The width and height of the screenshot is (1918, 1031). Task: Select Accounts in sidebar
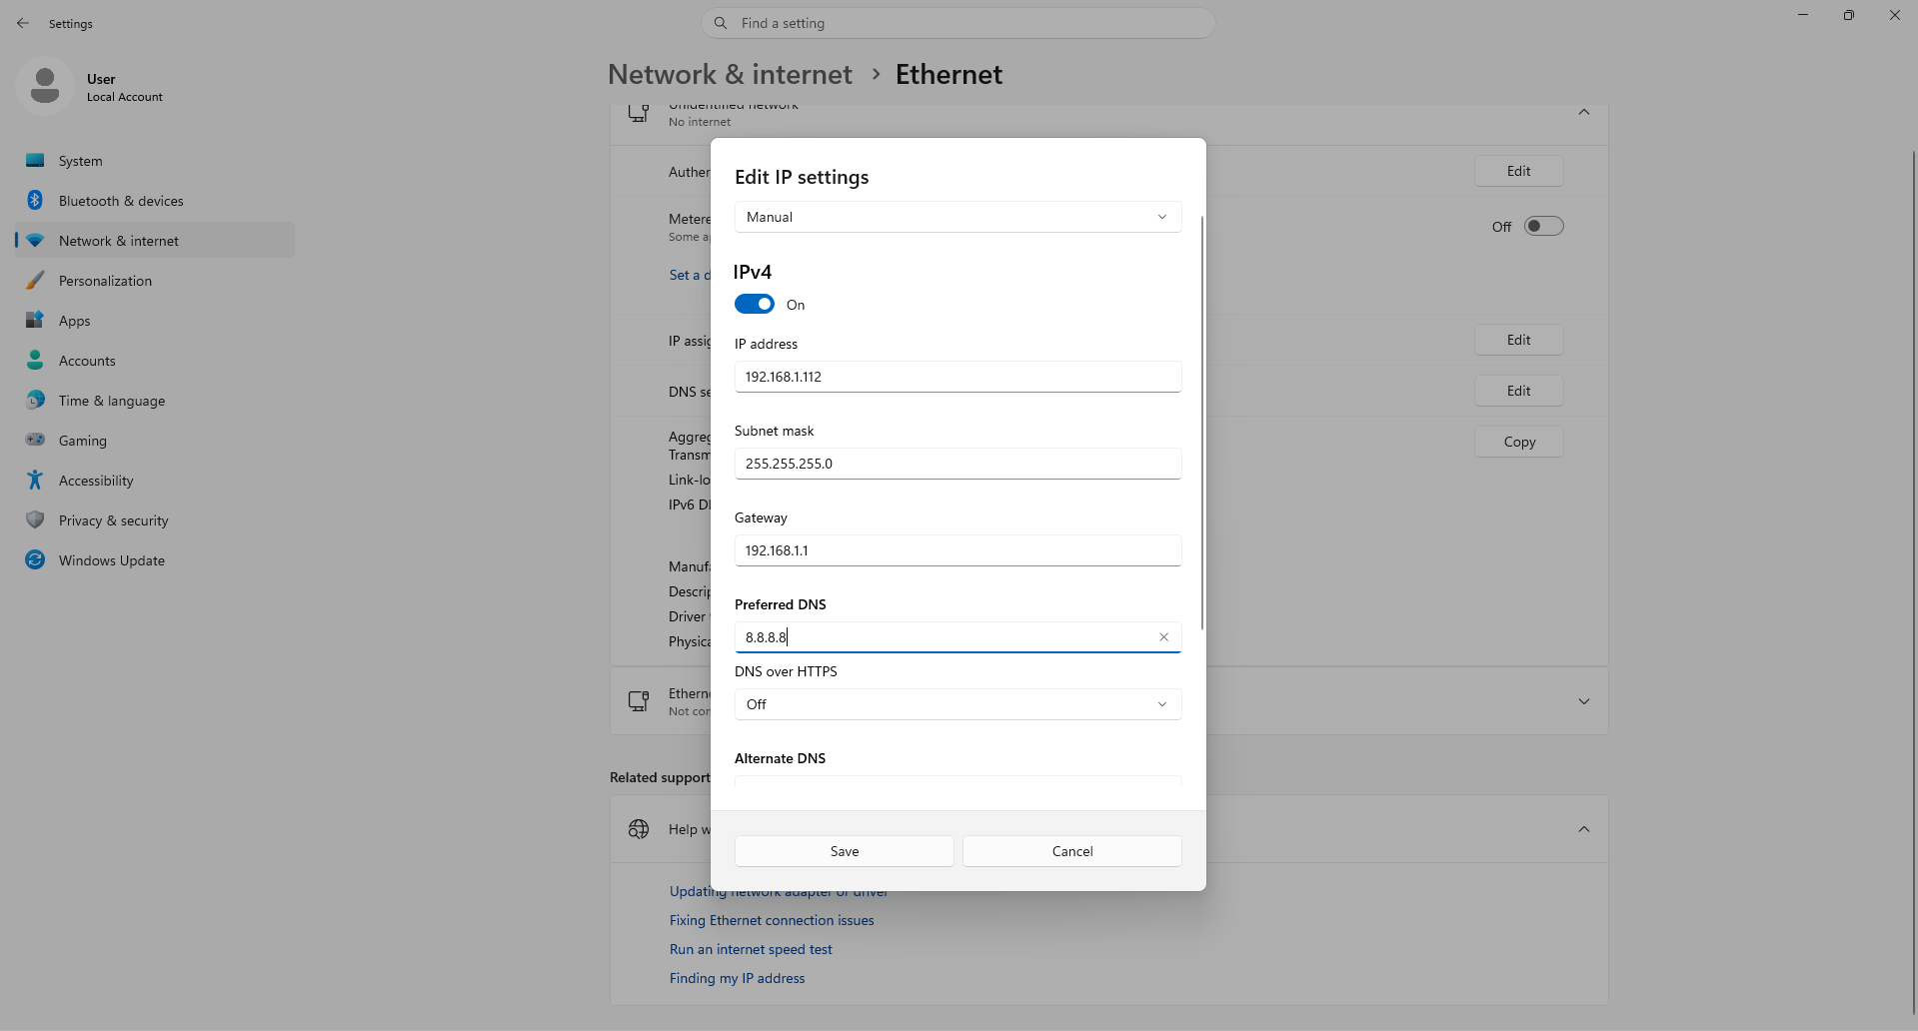tap(155, 361)
